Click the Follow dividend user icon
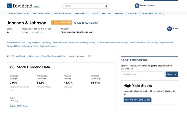 [137, 6]
